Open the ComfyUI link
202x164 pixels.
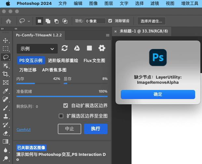(23, 130)
